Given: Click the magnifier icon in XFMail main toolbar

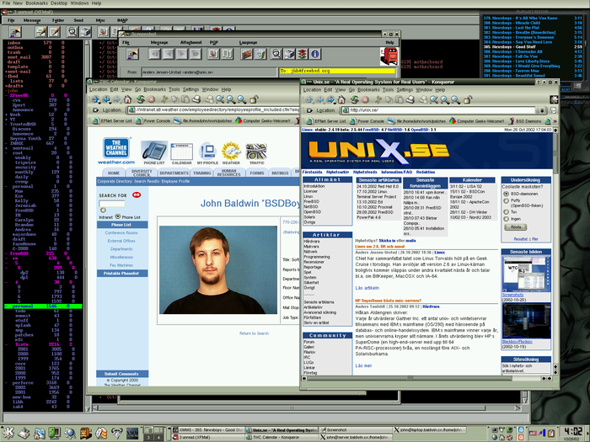Looking at the screenshot, I should coord(72,32).
